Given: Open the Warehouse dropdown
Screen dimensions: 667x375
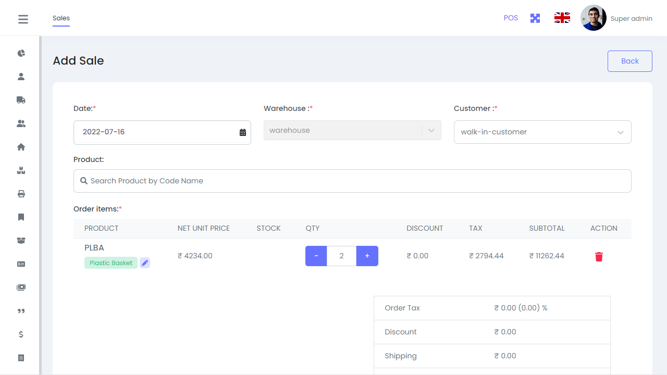Looking at the screenshot, I should pyautogui.click(x=352, y=130).
